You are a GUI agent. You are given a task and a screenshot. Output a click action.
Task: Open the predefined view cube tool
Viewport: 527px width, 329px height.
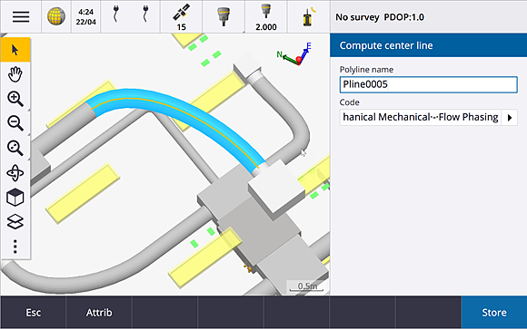click(x=15, y=198)
